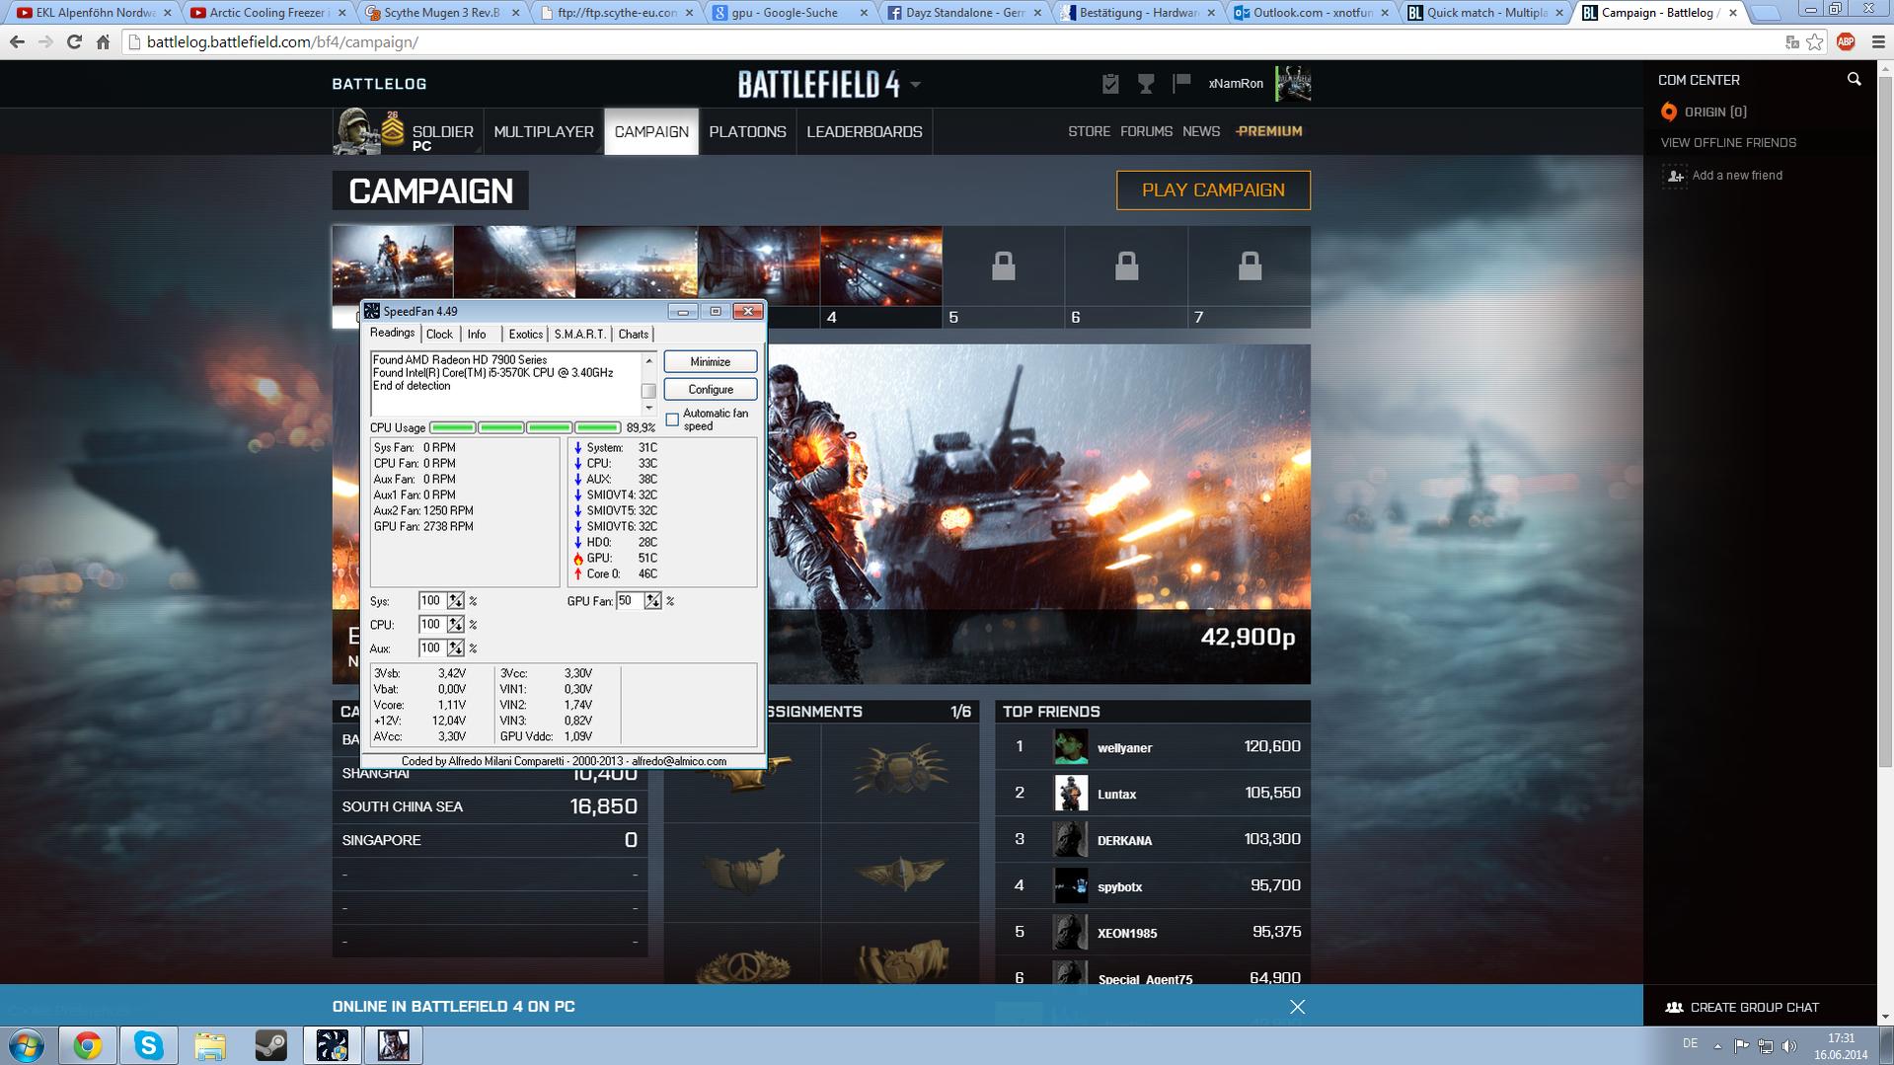Switch to the Outlook.com browser tab
The image size is (1894, 1065).
(x=1311, y=13)
